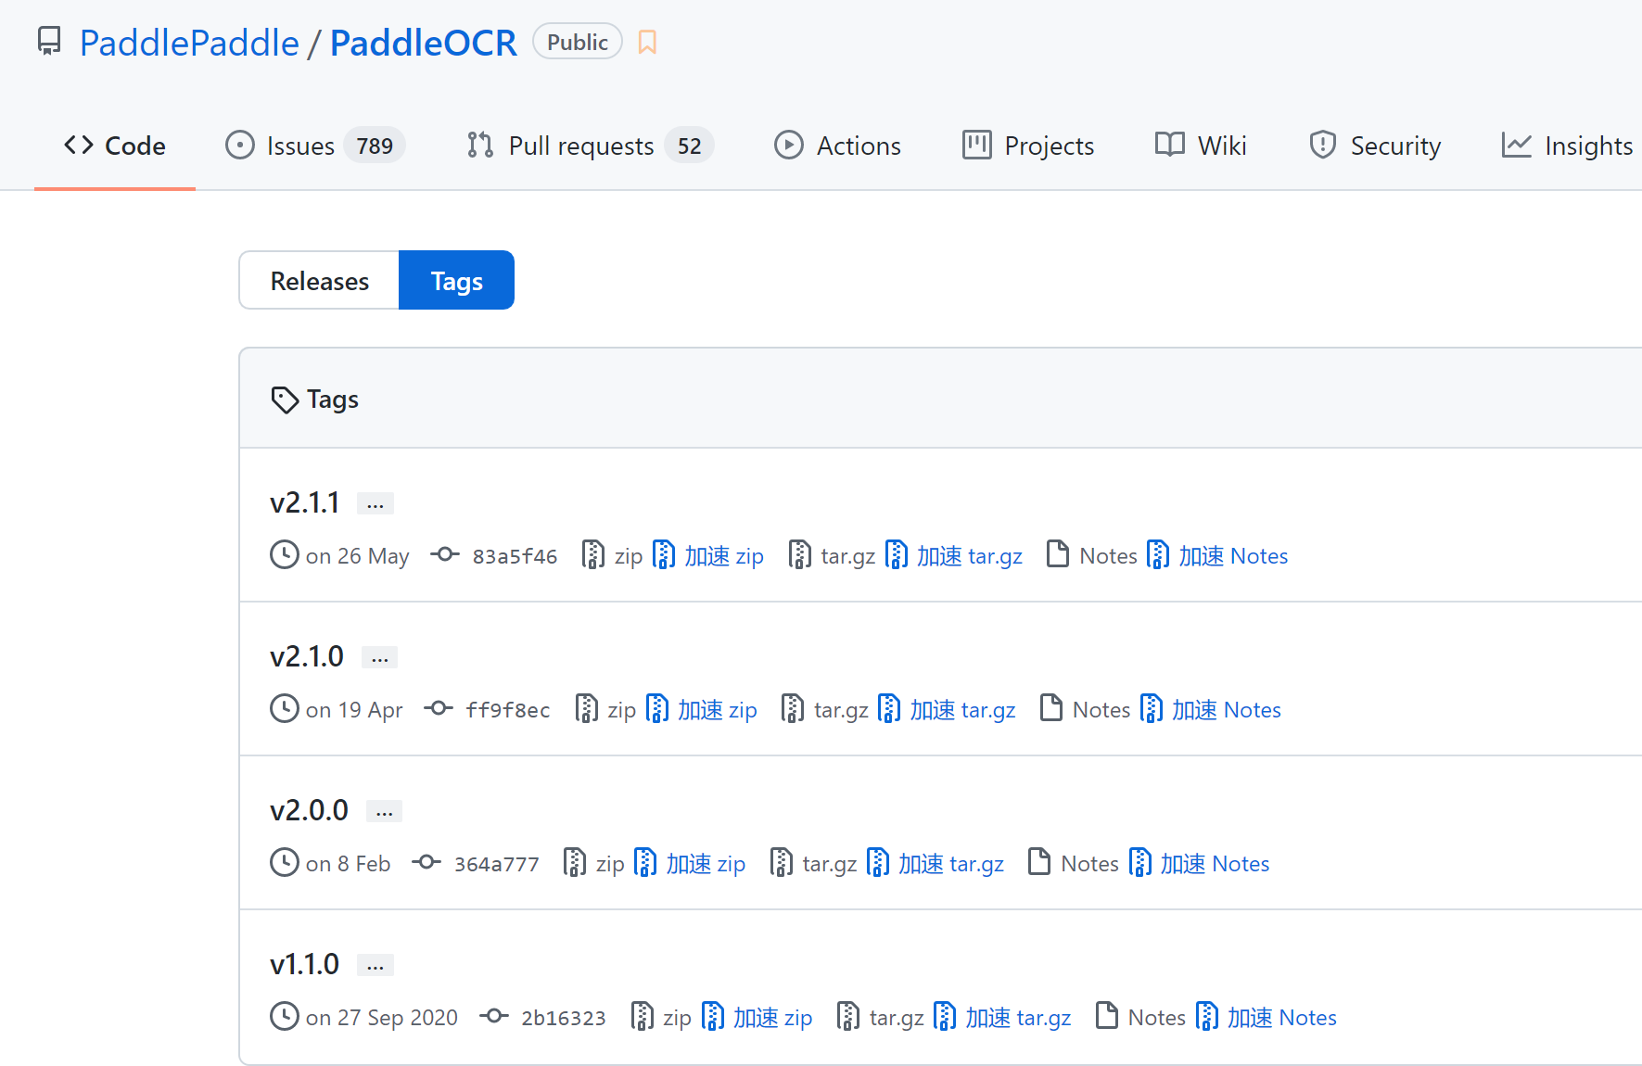Image resolution: width=1642 pixels, height=1066 pixels.
Task: Open the v2.1.0 tag
Action: (307, 656)
